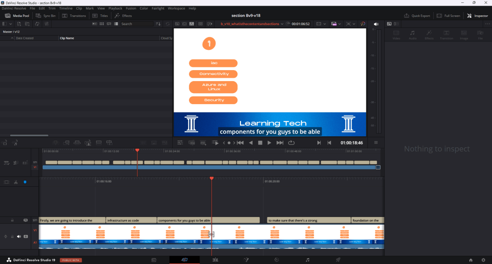The height and width of the screenshot is (264, 492).
Task: Open the Media Pool panel
Action: 17,16
